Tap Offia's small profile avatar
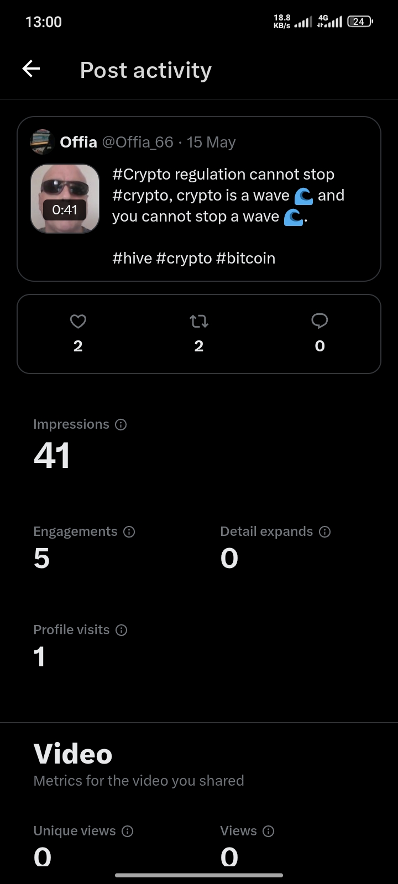The height and width of the screenshot is (884, 398). click(41, 142)
